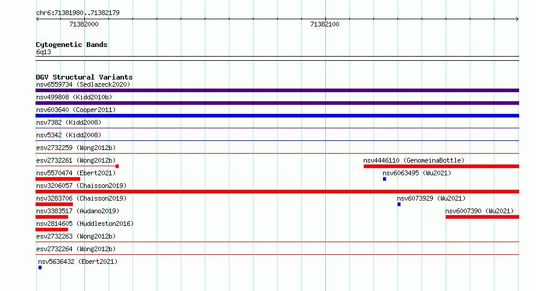The width and height of the screenshot is (536, 291).
Task: Click the 6q13 band label
Action: coord(43,52)
